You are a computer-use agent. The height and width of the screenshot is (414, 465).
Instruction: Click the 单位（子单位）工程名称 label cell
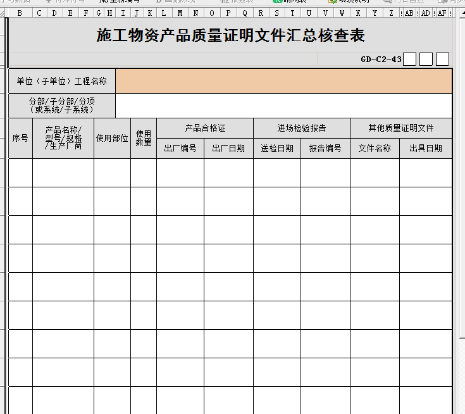pos(62,81)
